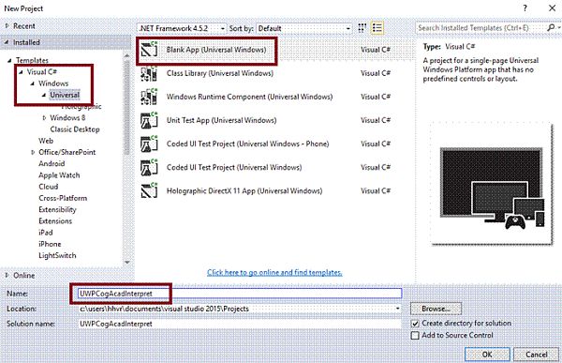Click the OK button
This screenshot has height=363, width=562.
[487, 355]
